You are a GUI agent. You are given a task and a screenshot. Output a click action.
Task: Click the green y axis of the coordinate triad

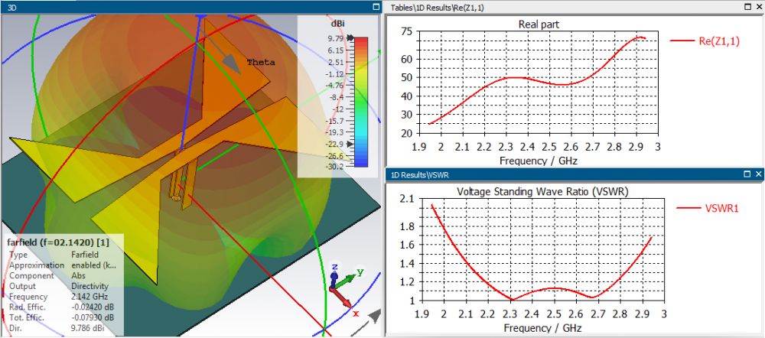(351, 278)
